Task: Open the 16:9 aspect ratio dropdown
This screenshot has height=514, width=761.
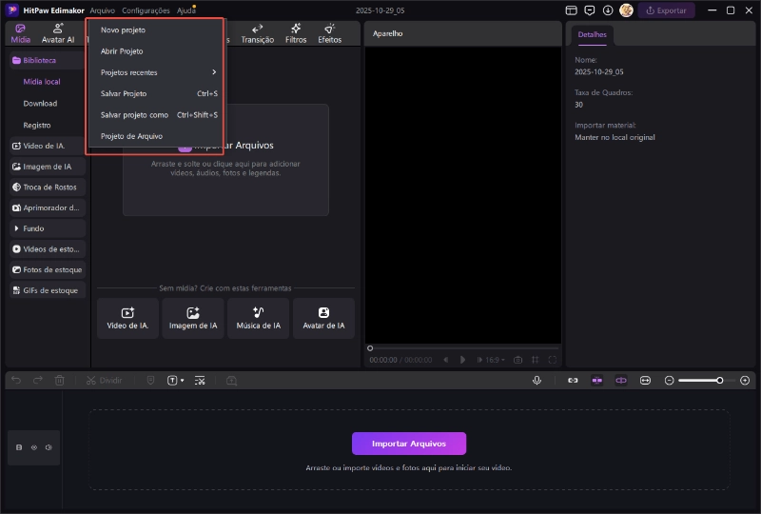Action: point(496,360)
